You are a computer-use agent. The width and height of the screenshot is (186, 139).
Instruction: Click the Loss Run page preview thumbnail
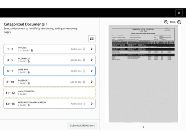tap(143, 74)
